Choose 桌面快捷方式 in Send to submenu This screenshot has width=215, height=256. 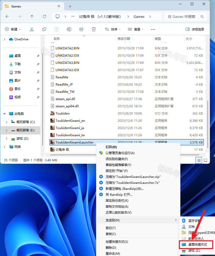tap(196, 245)
